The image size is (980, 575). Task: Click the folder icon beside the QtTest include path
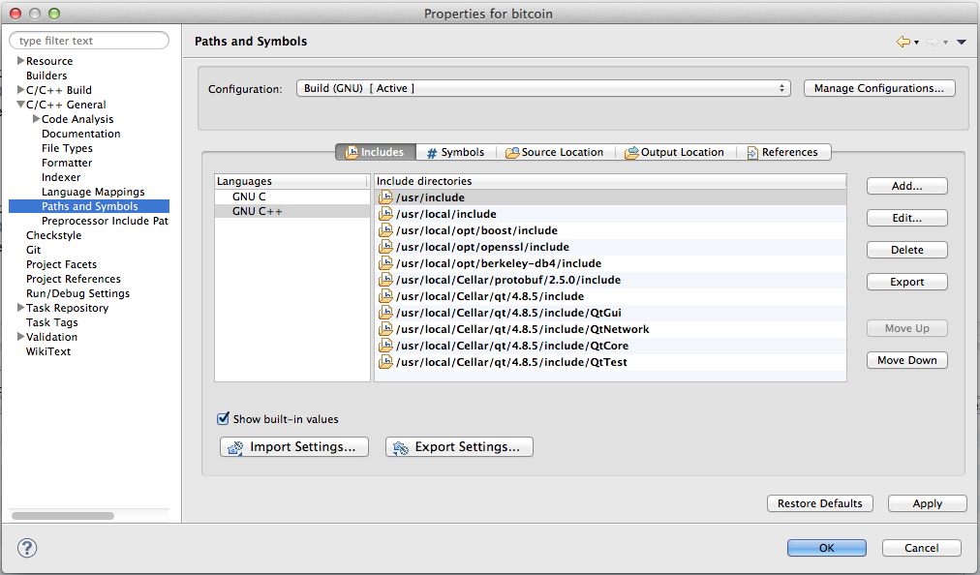pyautogui.click(x=385, y=362)
